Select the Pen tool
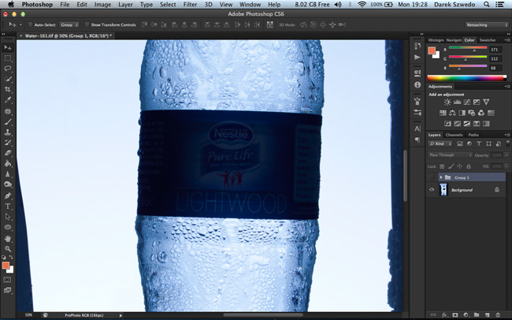 pos(8,195)
